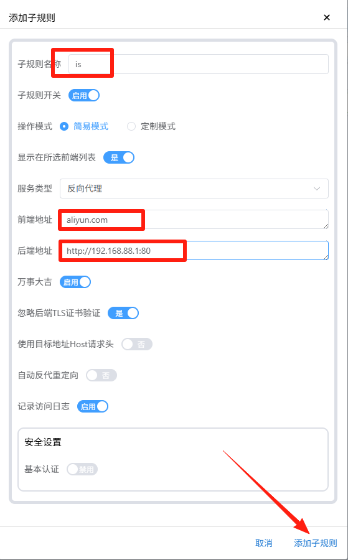Screen dimensions: 348x560
Task: Click the resize grip on 后端地址 textarea
Action: coord(326,258)
